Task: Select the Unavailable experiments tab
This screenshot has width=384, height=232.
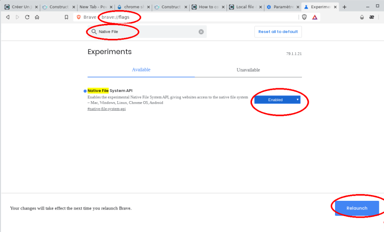Action: coord(248,70)
